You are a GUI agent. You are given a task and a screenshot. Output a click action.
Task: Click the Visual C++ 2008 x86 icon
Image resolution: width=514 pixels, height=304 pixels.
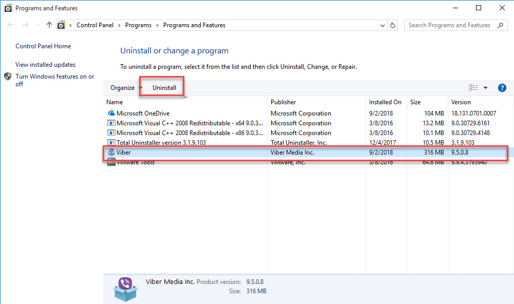point(111,133)
